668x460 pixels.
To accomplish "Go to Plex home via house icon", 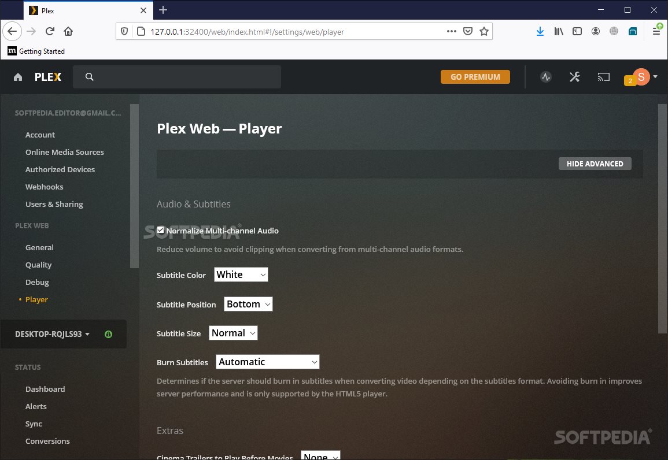I will [18, 77].
